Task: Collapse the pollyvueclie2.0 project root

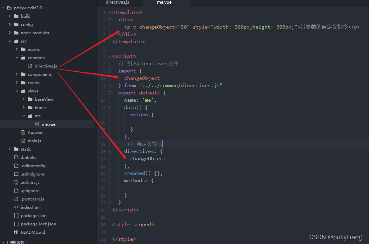Action: 3,8
